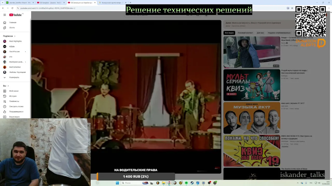Screen dimensions: 332x186
Task: Open Главная in the YouTube sidebar
Action: [x=16, y=22]
